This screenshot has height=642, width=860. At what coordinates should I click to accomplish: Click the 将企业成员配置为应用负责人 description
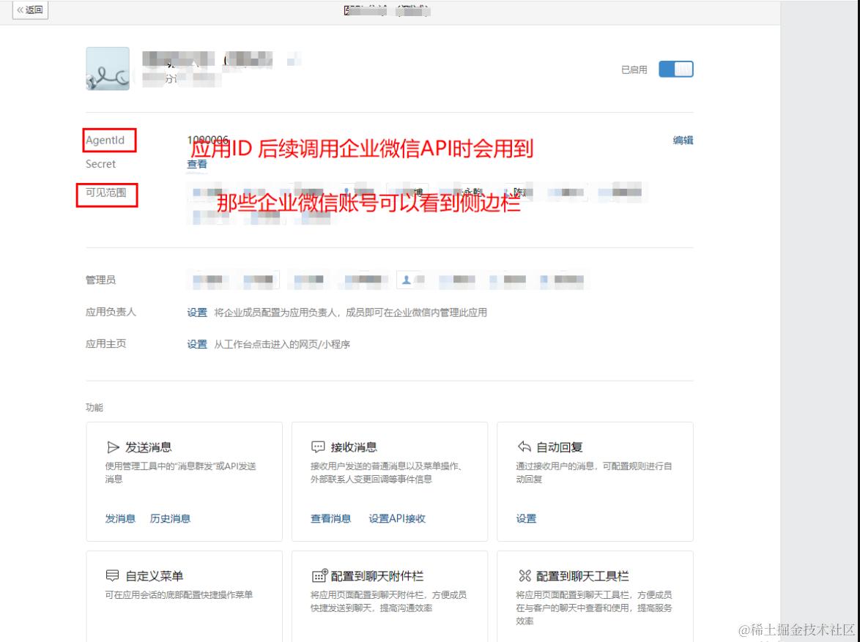[350, 313]
